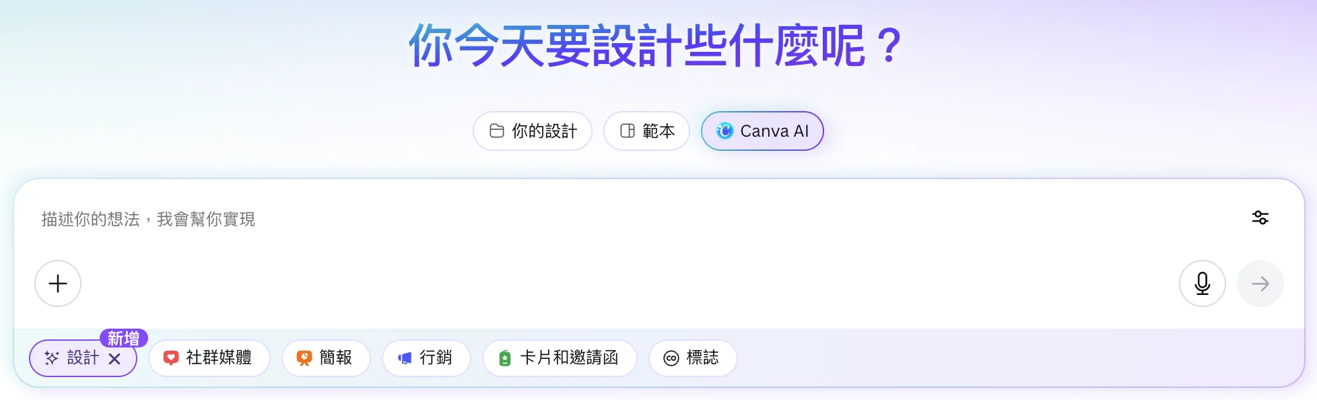Image resolution: width=1317 pixels, height=400 pixels.
Task: Switch to the 你的設計 tab
Action: (x=533, y=131)
